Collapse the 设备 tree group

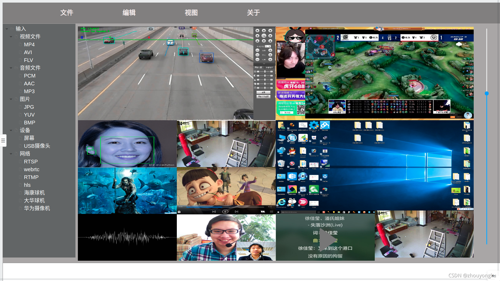coord(11,130)
